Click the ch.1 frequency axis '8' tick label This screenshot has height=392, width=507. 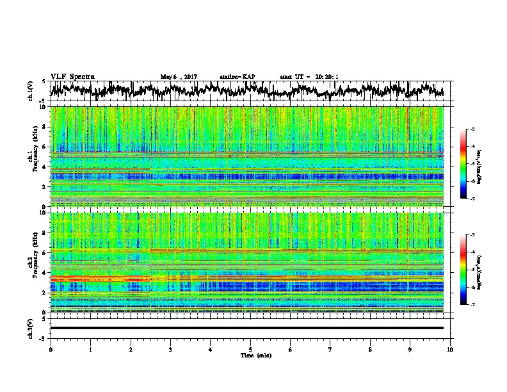(x=45, y=127)
